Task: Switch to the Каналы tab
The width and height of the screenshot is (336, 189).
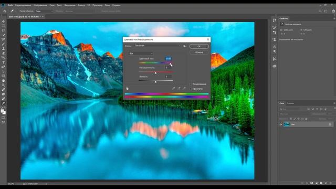Action: pyautogui.click(x=290, y=103)
